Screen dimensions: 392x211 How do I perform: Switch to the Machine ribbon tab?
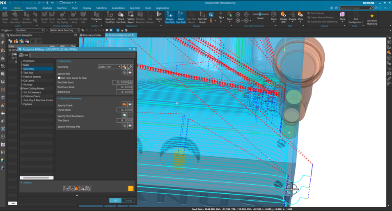[62, 8]
